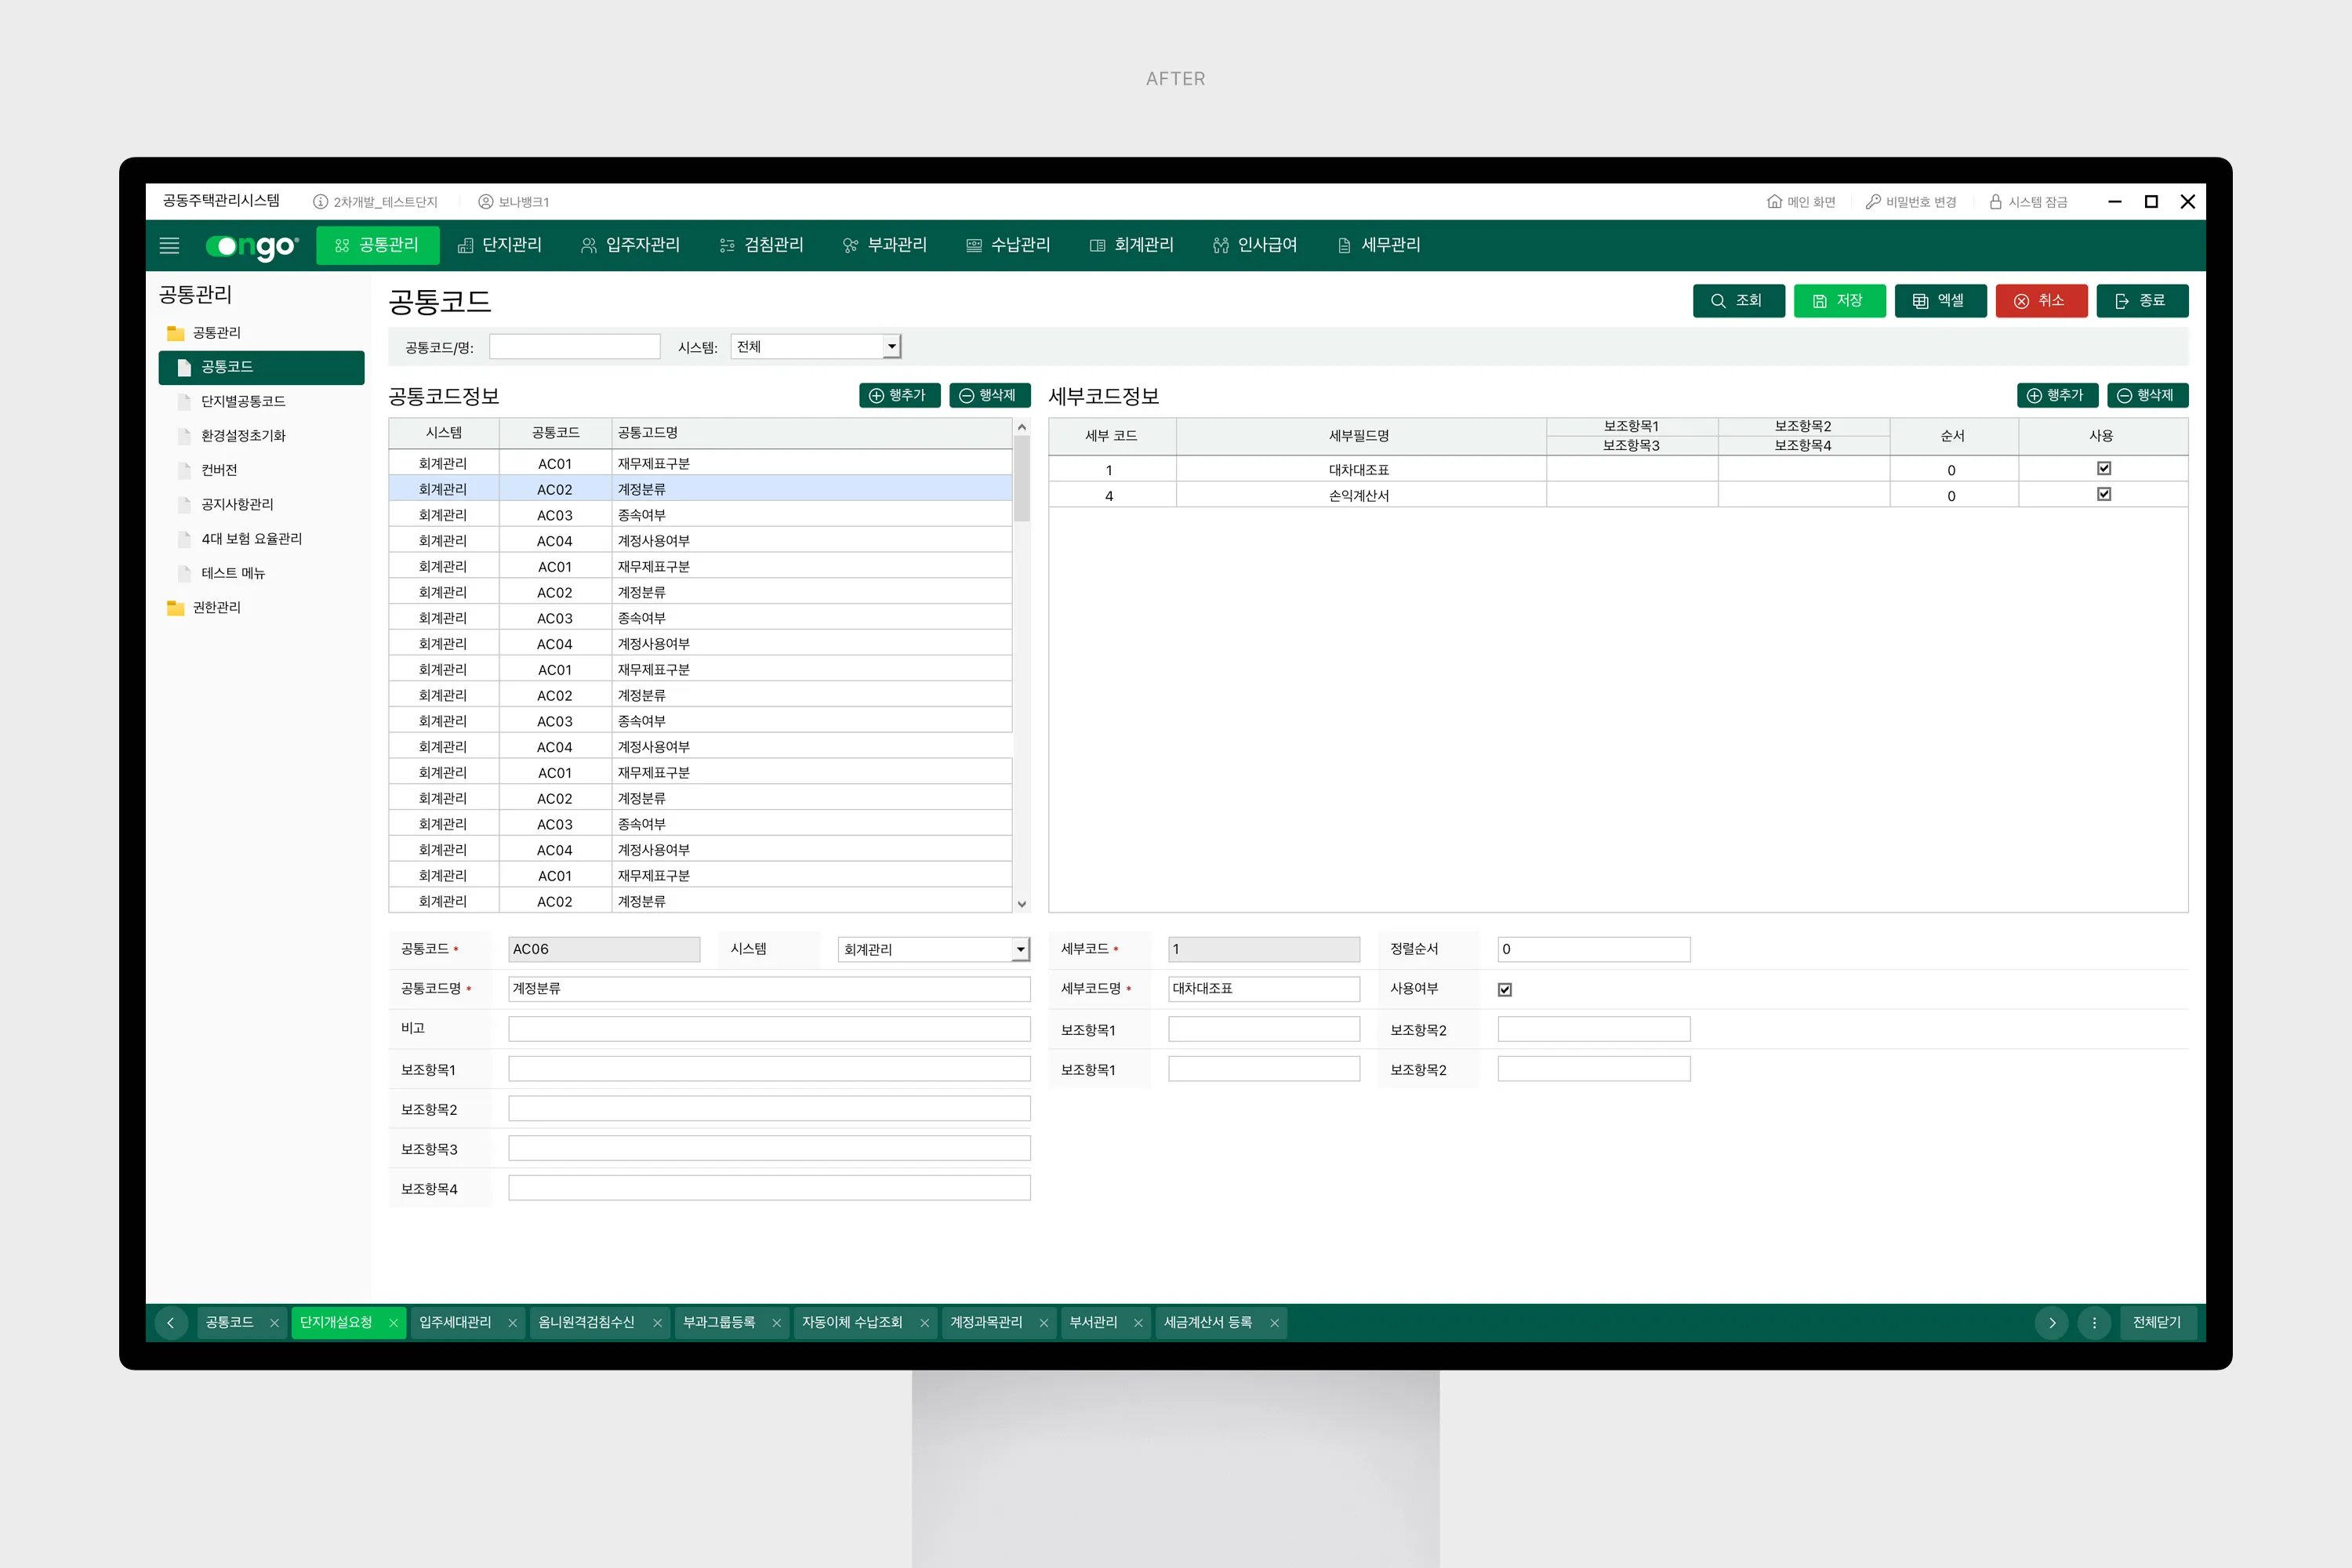Uncheck 사용 checkbox for 대차대조표 row

point(2104,469)
